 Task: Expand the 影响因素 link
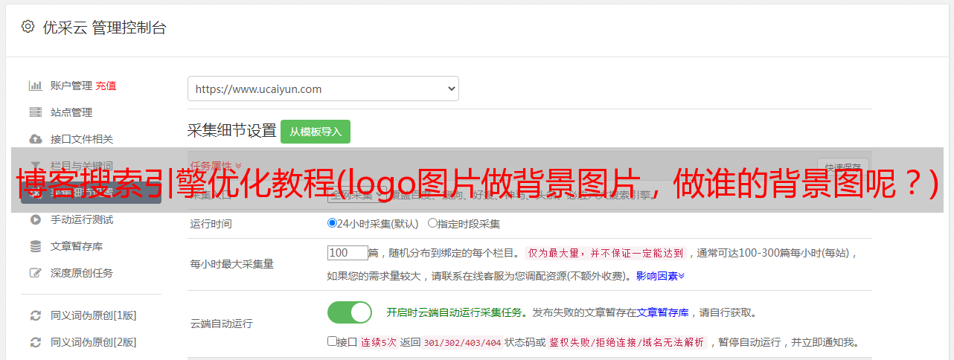pyautogui.click(x=660, y=276)
